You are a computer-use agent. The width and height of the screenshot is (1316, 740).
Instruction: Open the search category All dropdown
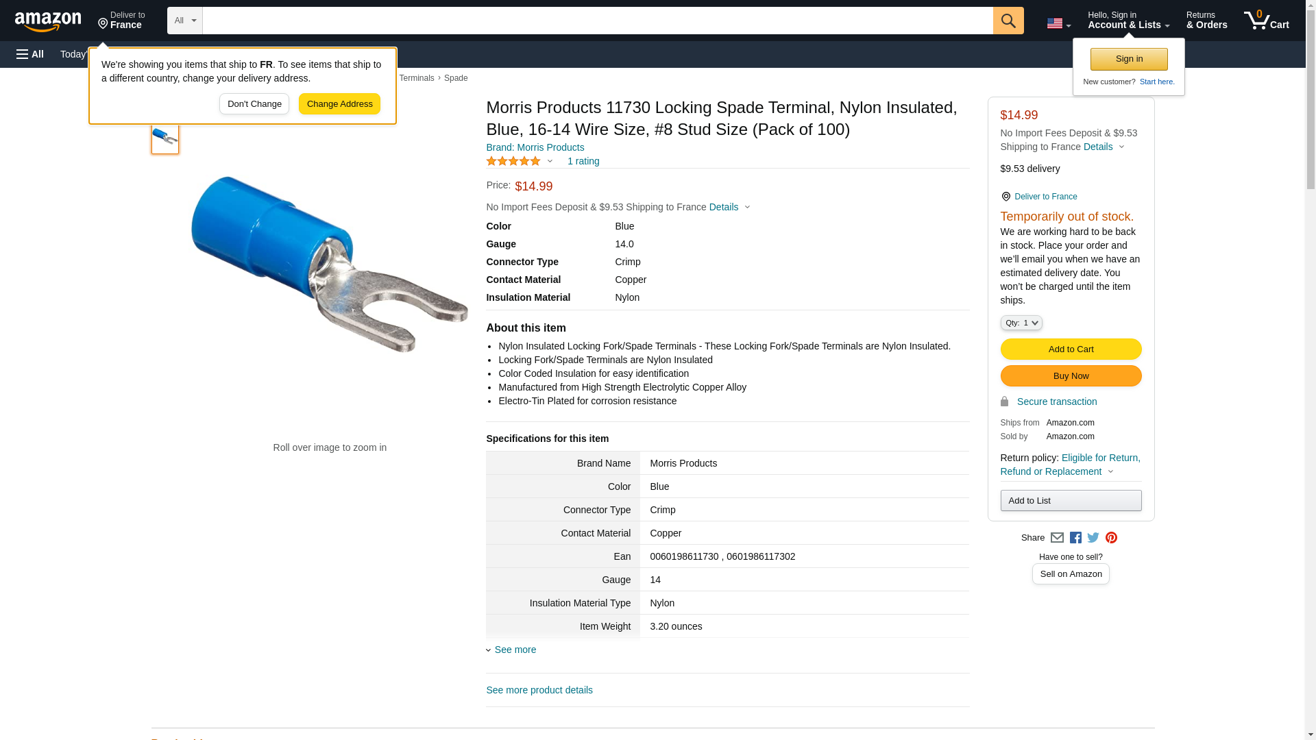pyautogui.click(x=184, y=21)
